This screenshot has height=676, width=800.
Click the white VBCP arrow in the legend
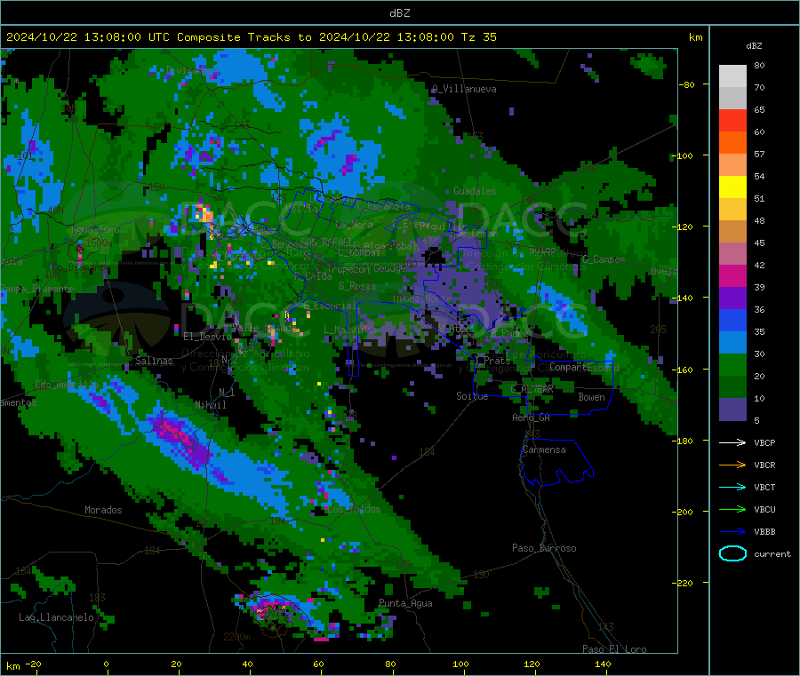pos(732,442)
